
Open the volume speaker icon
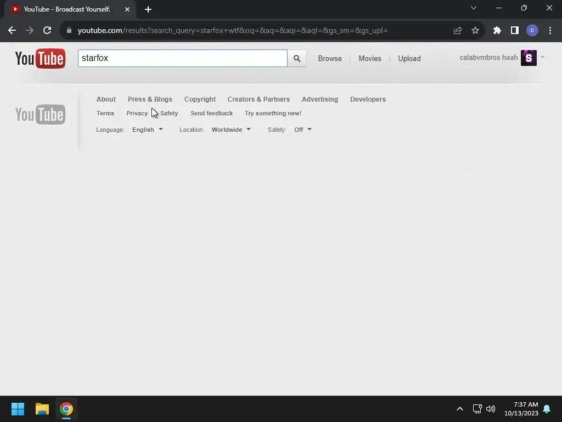(490, 409)
